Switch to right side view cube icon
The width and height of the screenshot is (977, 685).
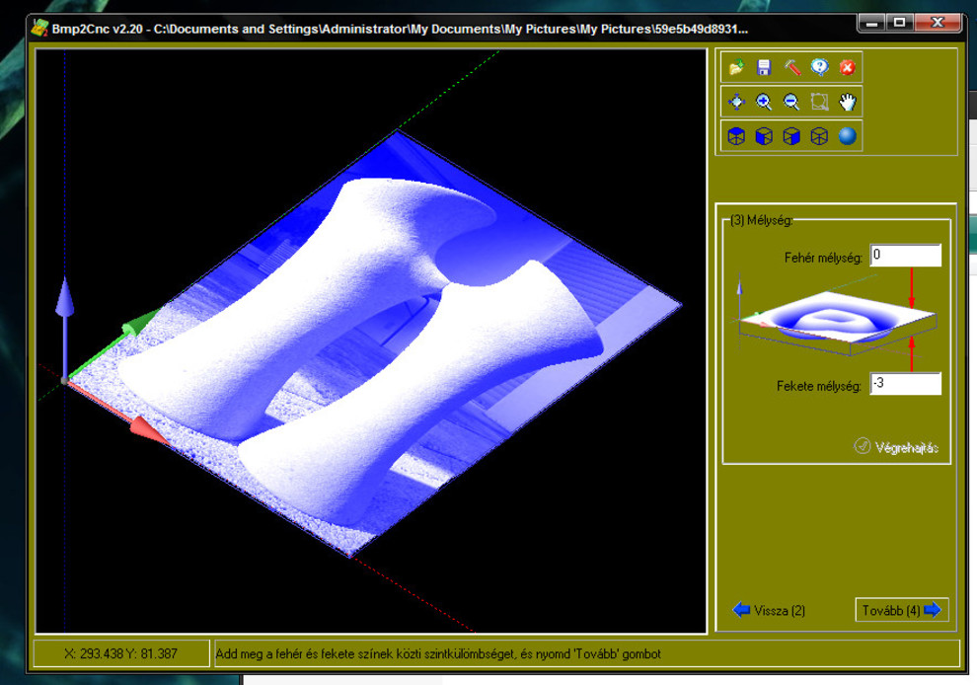(791, 136)
